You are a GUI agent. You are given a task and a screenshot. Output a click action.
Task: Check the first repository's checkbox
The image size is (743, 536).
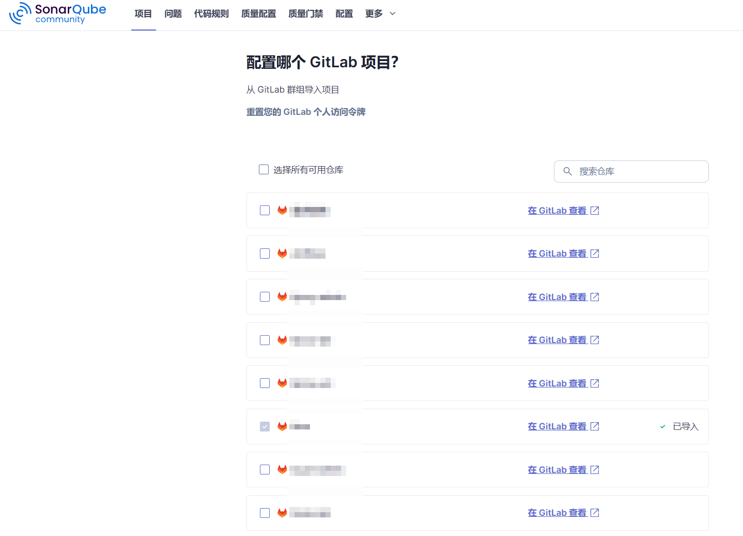click(x=265, y=210)
